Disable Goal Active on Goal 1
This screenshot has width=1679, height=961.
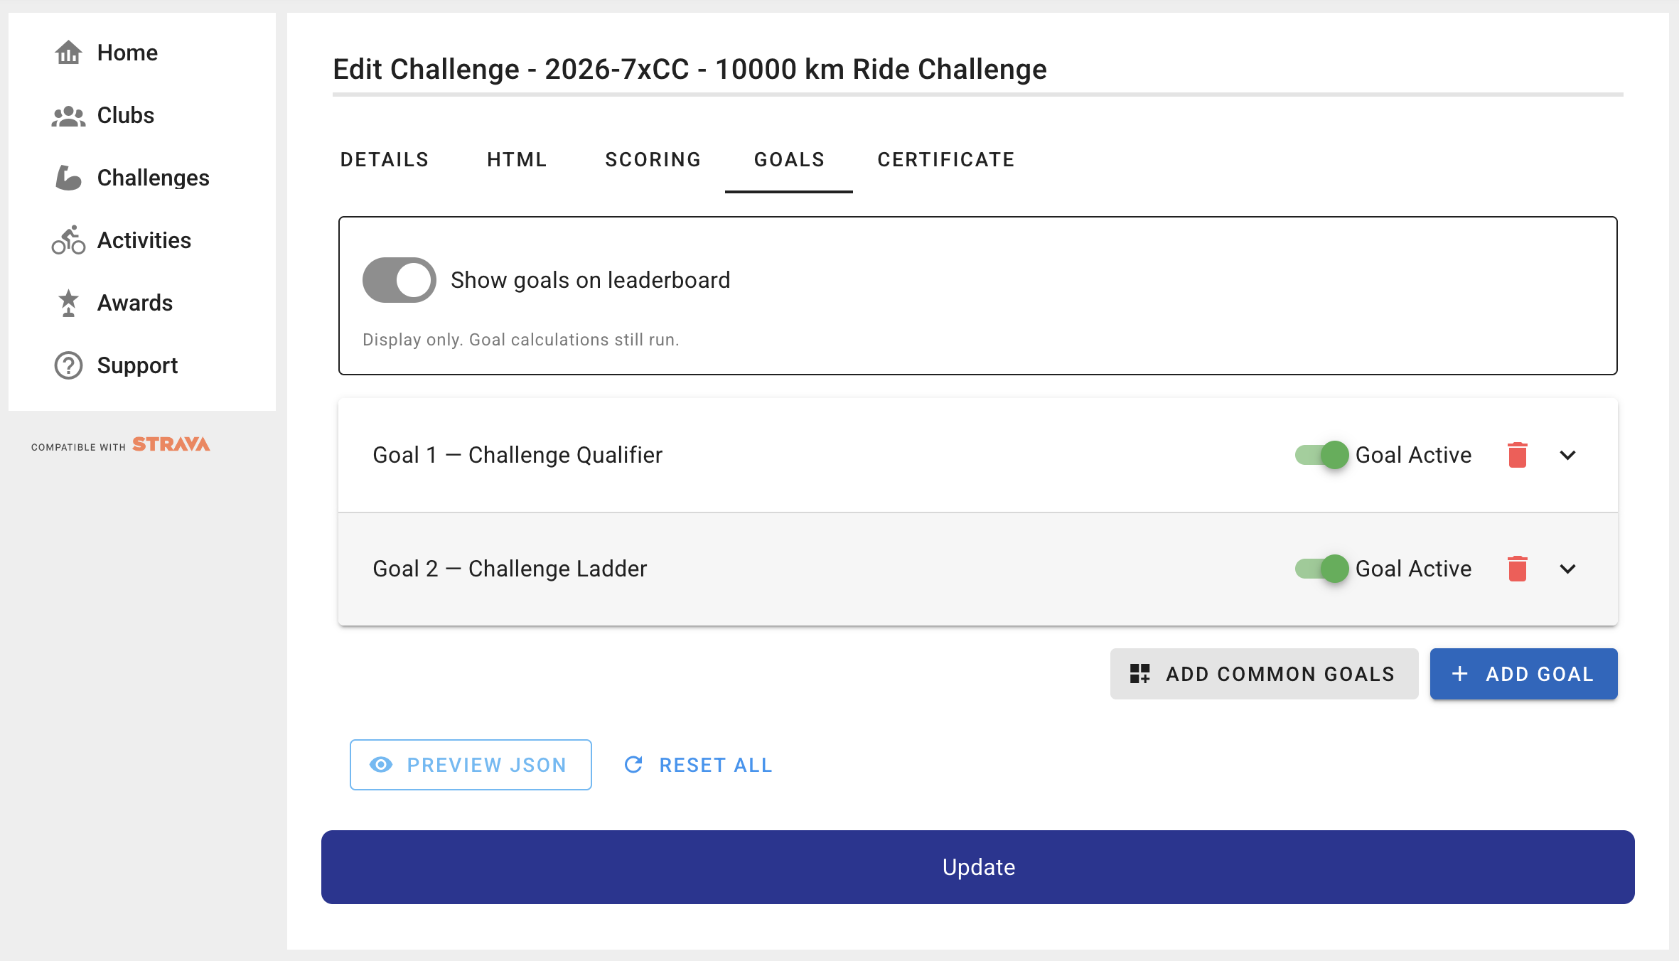click(x=1321, y=455)
